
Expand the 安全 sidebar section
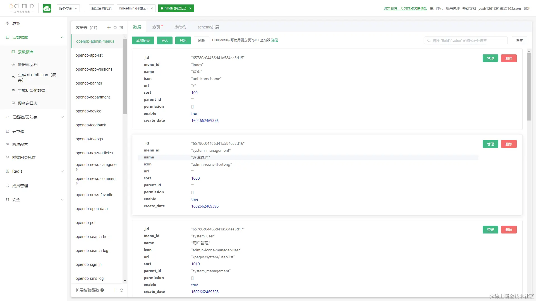coord(62,200)
